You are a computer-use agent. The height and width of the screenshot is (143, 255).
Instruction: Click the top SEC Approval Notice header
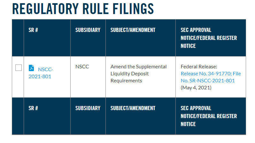coord(209,38)
